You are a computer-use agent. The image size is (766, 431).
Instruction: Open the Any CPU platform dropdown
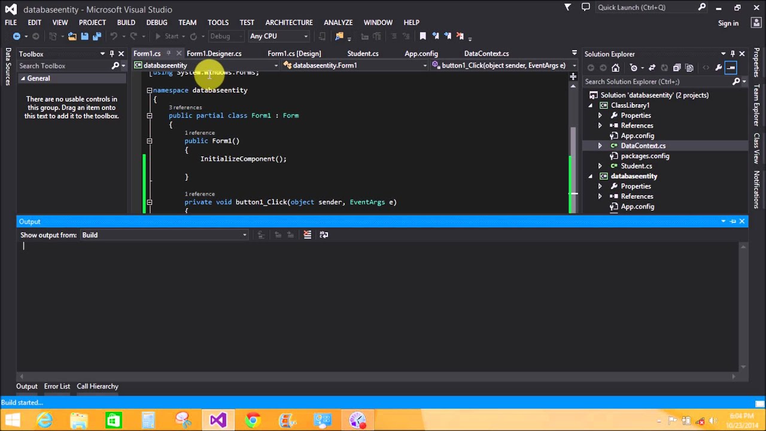click(279, 37)
